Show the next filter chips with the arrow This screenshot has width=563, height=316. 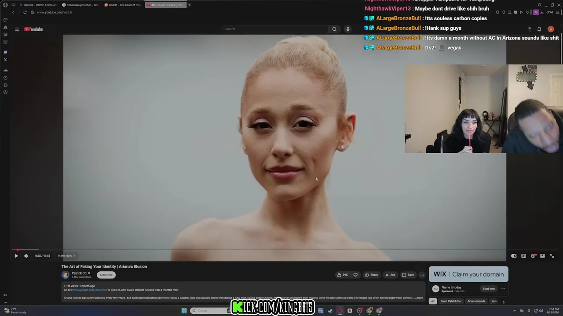coord(504,302)
